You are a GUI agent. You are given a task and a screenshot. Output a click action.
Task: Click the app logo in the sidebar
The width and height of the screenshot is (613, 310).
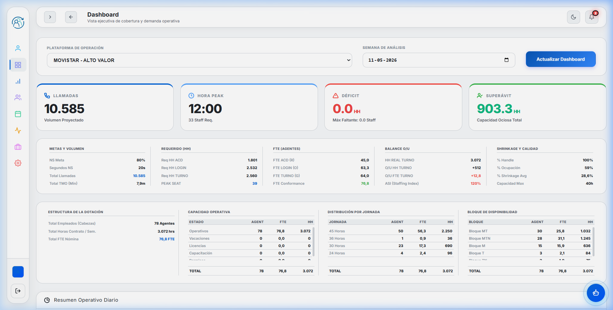point(18,23)
